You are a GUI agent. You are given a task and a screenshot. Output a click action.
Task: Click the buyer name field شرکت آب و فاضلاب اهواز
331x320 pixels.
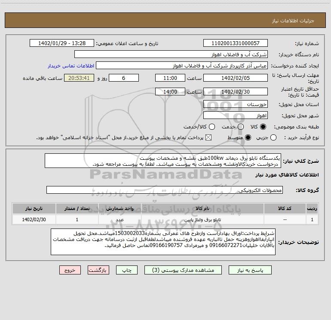[171, 55]
